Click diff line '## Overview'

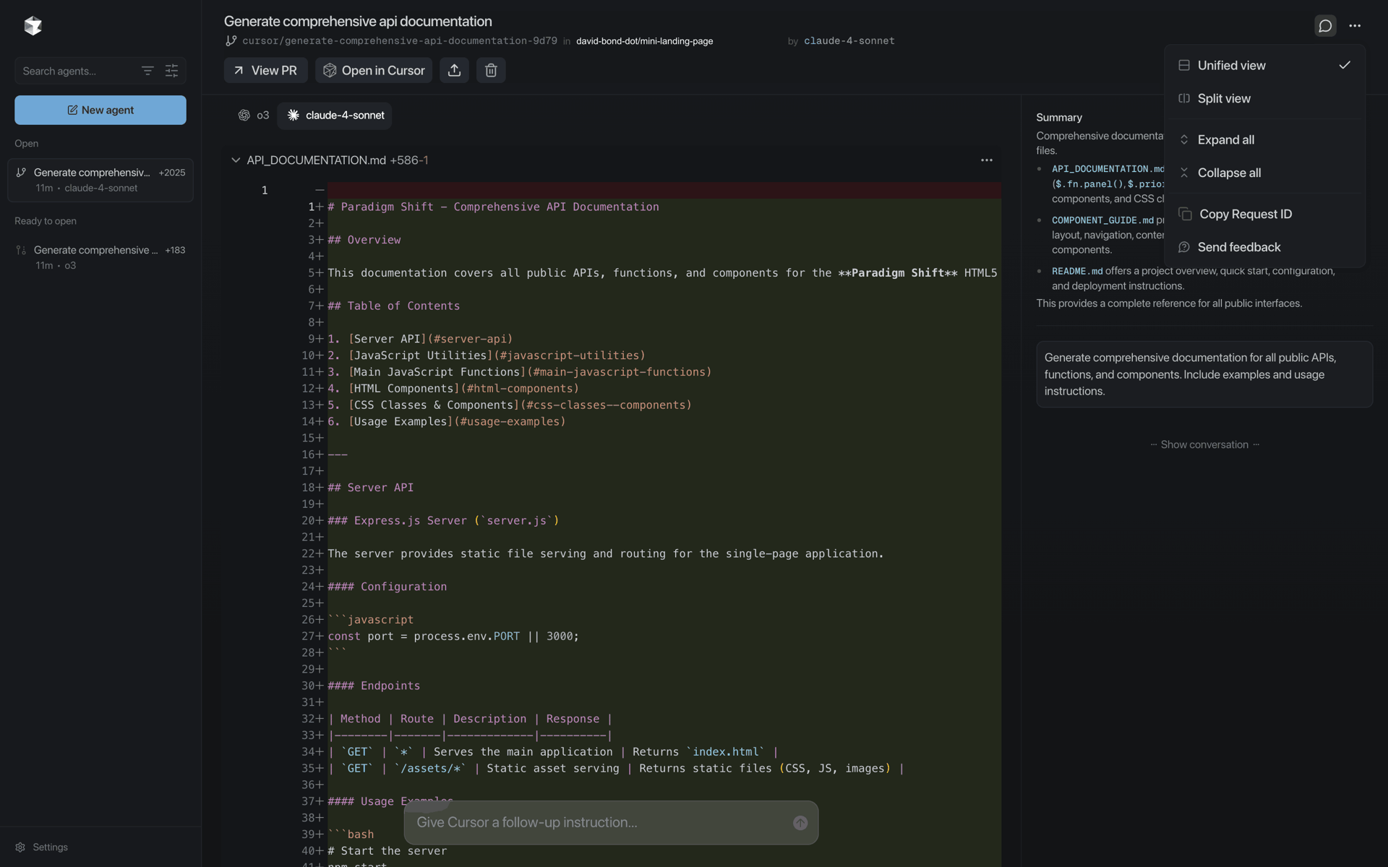364,240
